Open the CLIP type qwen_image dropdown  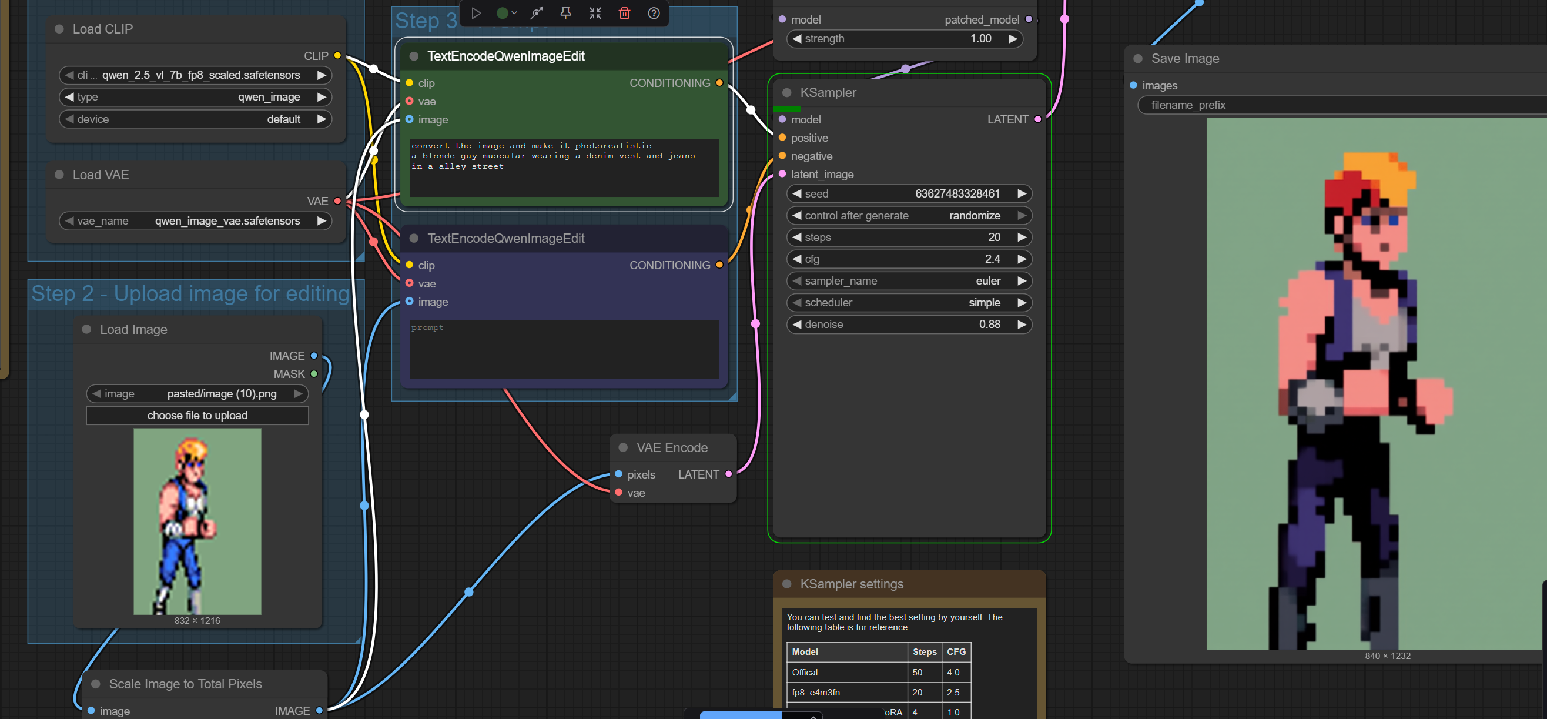pyautogui.click(x=195, y=96)
